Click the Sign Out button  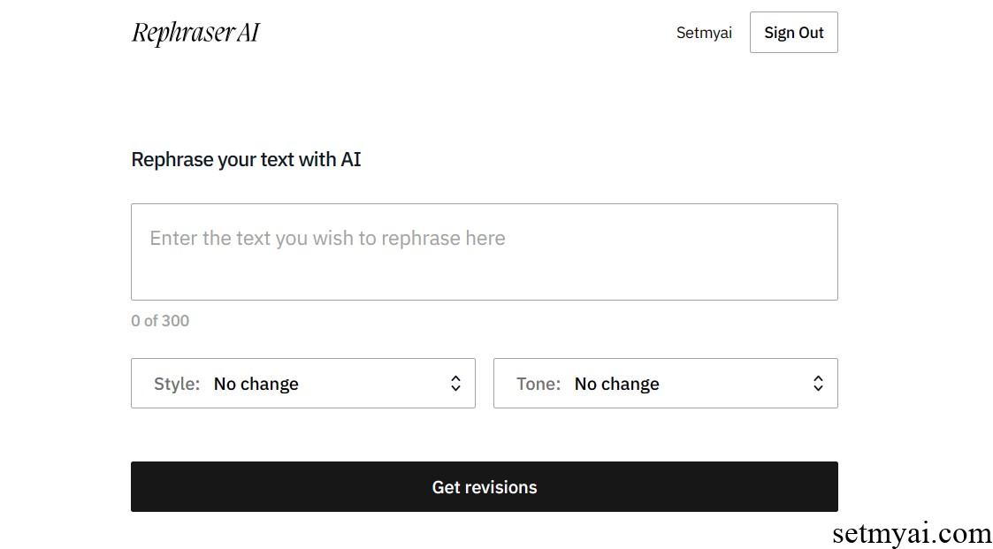(793, 33)
